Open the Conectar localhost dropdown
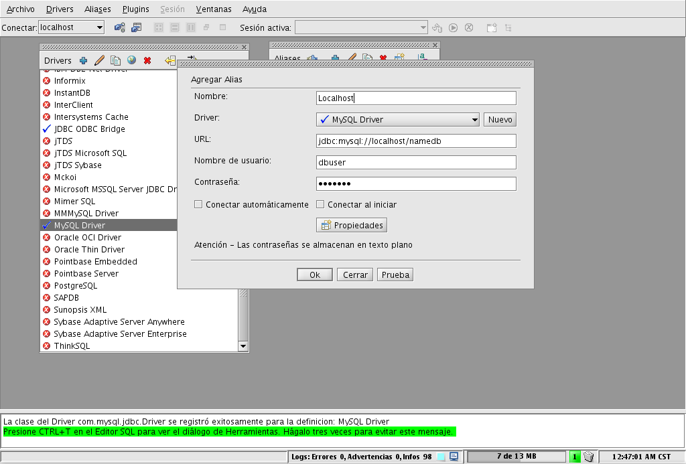 pyautogui.click(x=99, y=27)
